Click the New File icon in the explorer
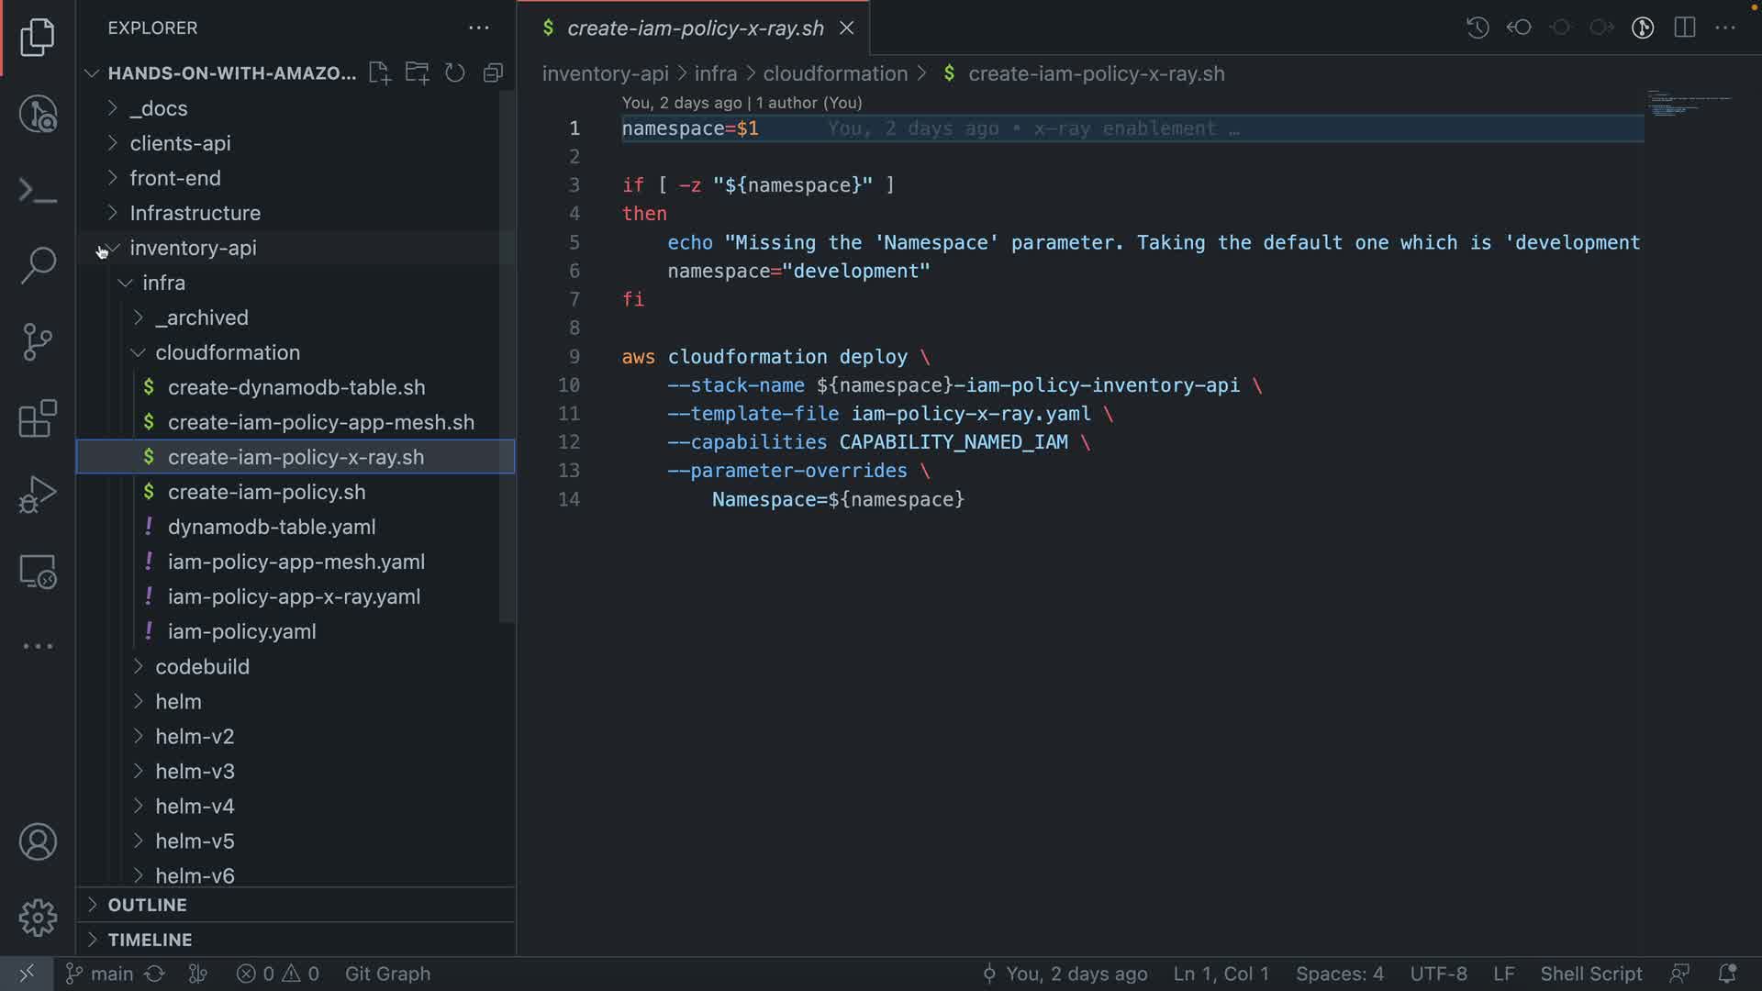 [379, 73]
